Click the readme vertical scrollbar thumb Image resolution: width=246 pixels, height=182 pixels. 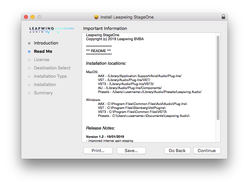pos(218,78)
